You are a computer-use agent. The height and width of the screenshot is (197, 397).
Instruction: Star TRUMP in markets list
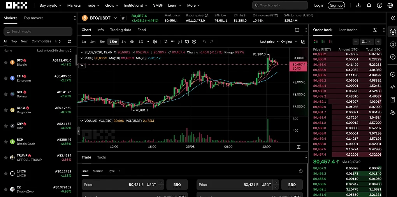coord(5,158)
